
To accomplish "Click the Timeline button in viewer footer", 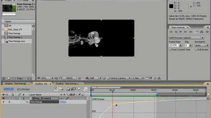I will [155, 78].
